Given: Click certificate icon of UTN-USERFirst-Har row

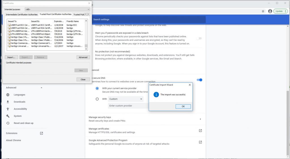Looking at the screenshot, I should tap(9, 31).
